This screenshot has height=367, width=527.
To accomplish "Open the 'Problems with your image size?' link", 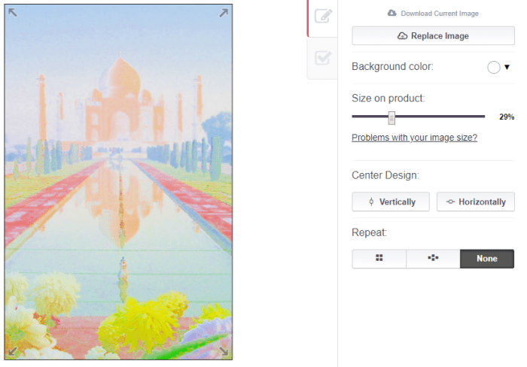I will [414, 138].
